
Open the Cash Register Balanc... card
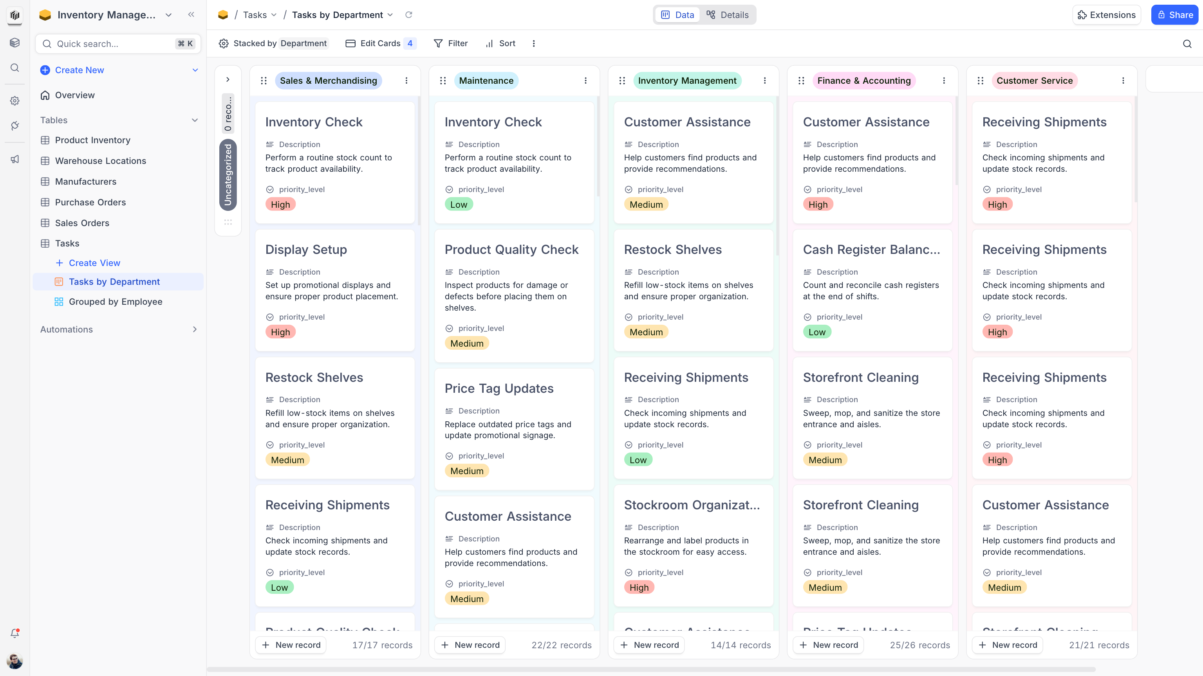pyautogui.click(x=872, y=290)
